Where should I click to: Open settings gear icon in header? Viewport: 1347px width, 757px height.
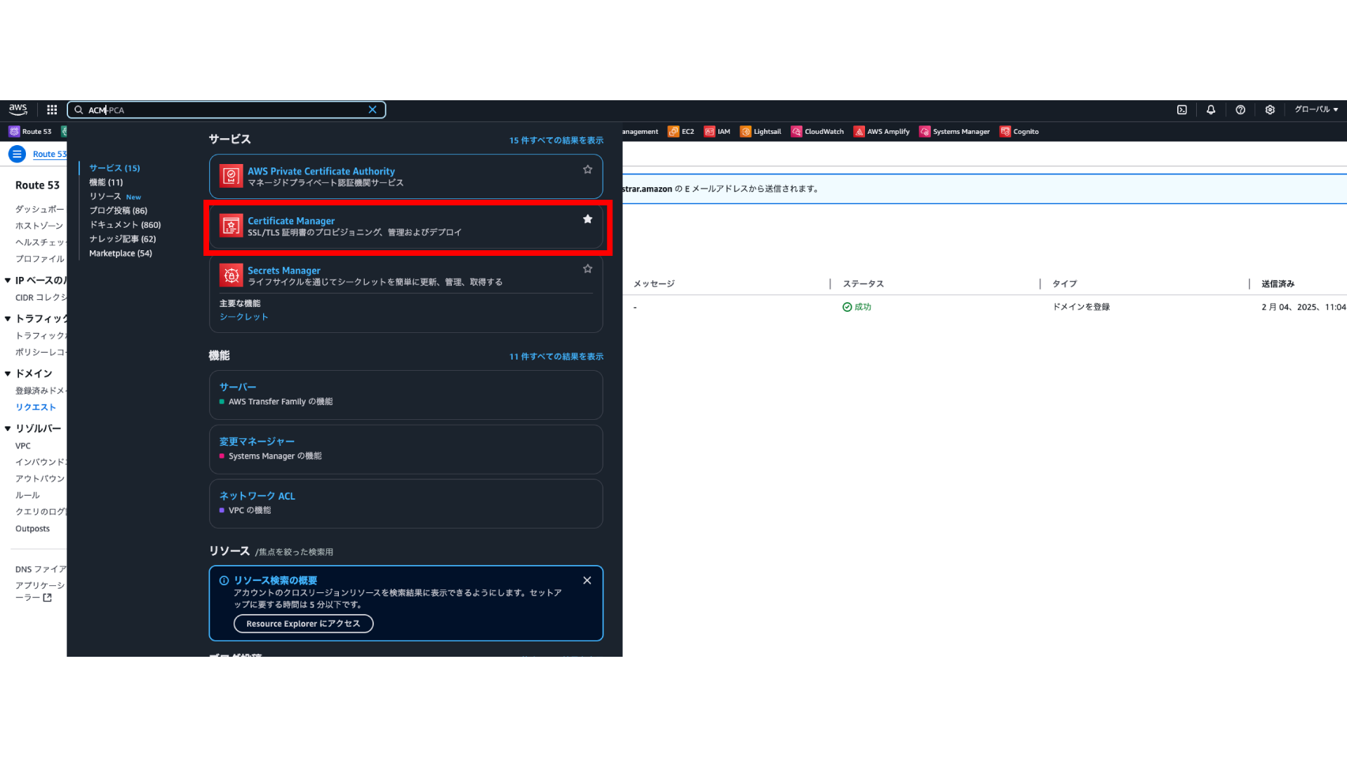[x=1270, y=109]
